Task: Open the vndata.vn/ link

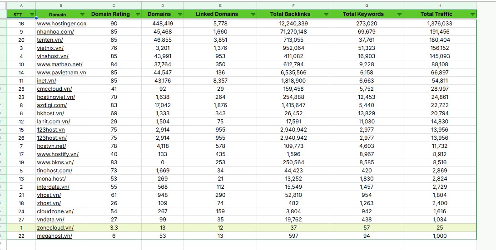Action: (x=50, y=220)
